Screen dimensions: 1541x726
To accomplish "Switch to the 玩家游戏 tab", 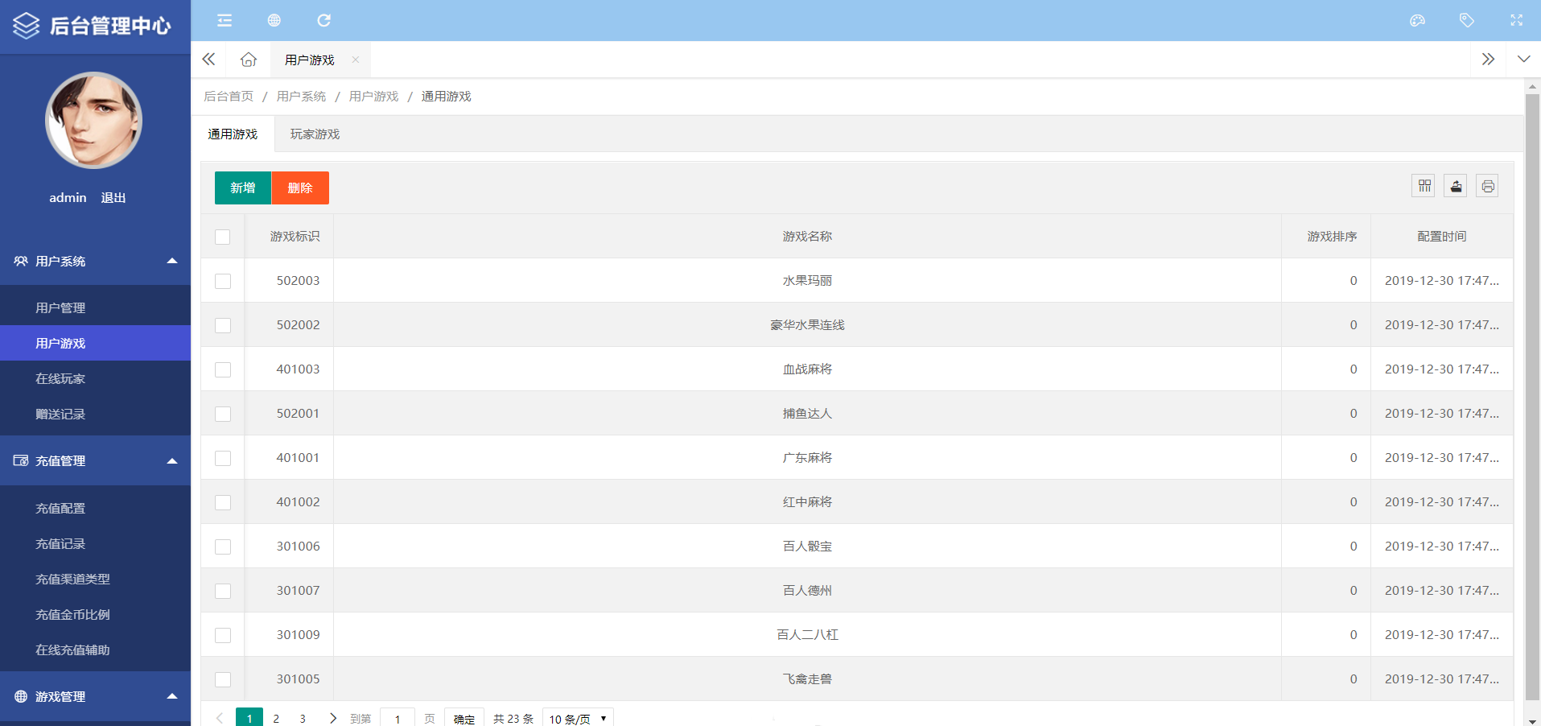I will (x=315, y=134).
